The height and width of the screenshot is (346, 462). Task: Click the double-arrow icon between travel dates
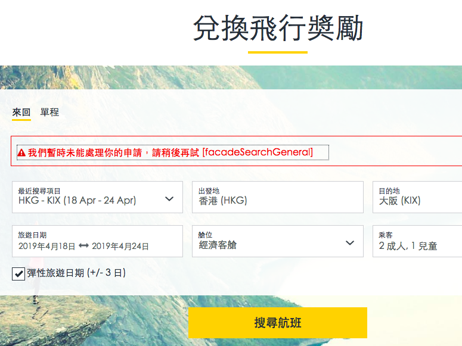pos(83,245)
